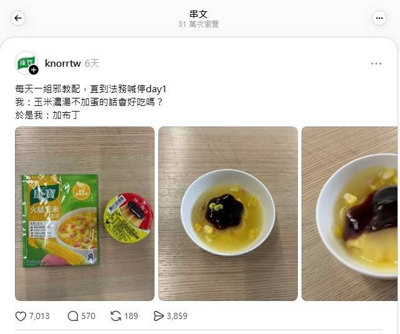Open the knorrtw profile avatar
Screen dimensions: 400x334
pos(26,63)
